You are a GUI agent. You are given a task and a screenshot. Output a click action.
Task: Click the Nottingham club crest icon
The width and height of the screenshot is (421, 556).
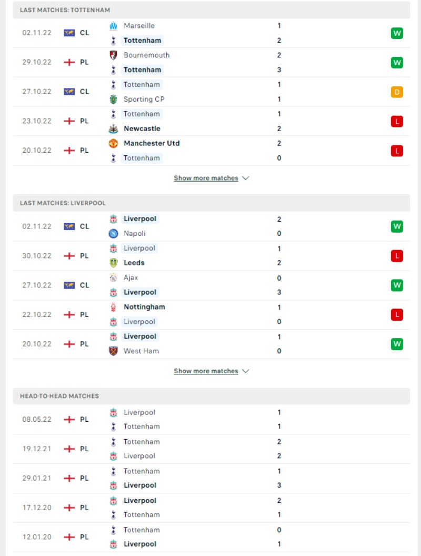click(x=113, y=307)
